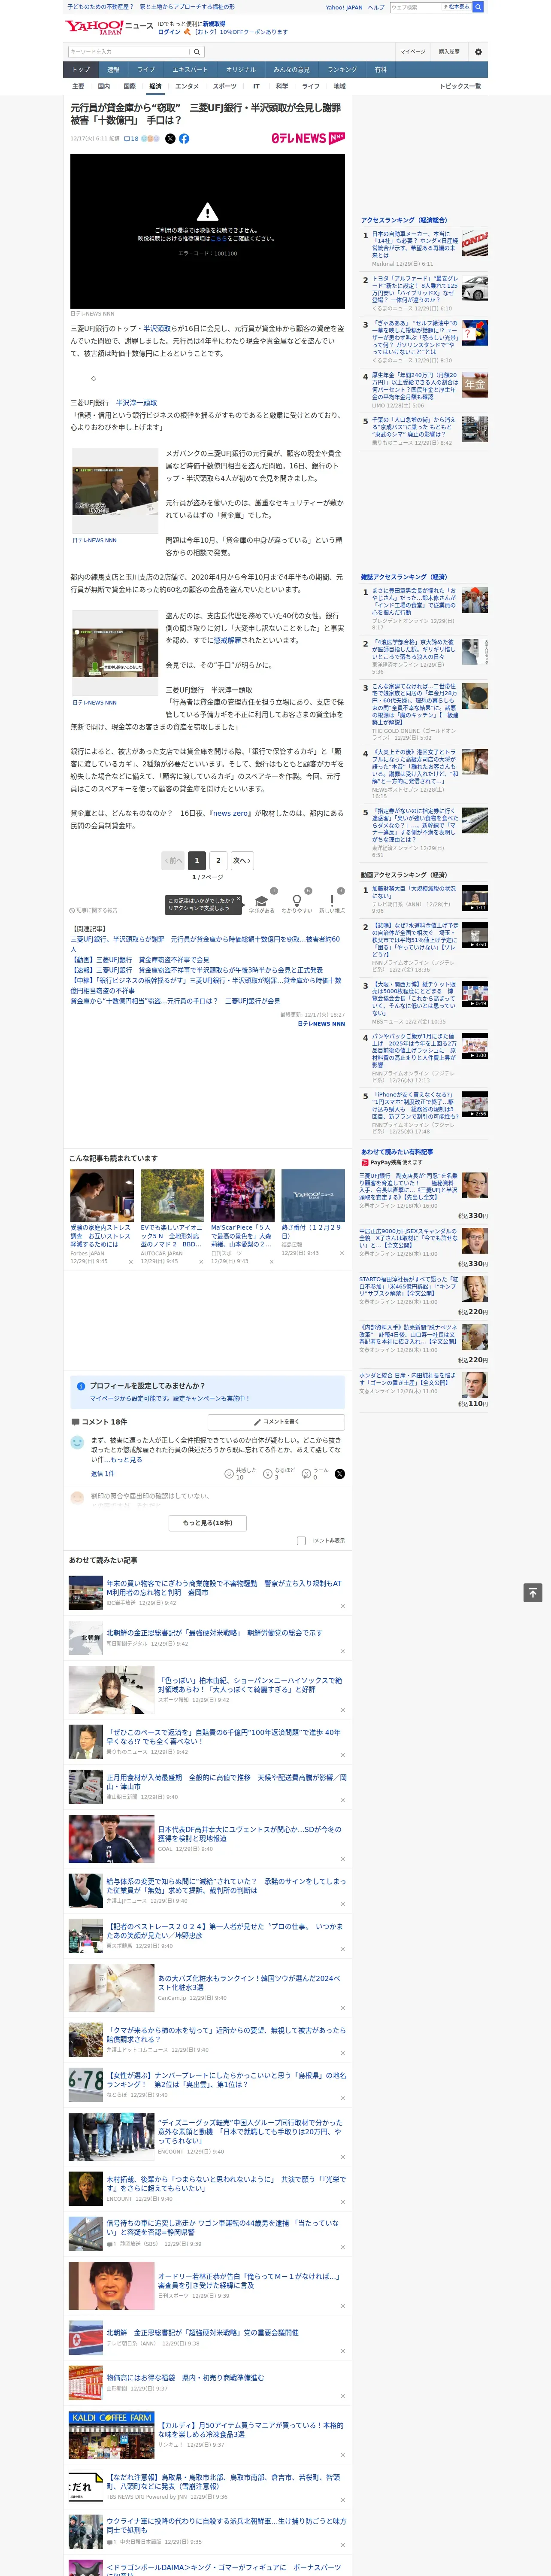Open access ranking item 1 自動車メーカー

tap(414, 245)
